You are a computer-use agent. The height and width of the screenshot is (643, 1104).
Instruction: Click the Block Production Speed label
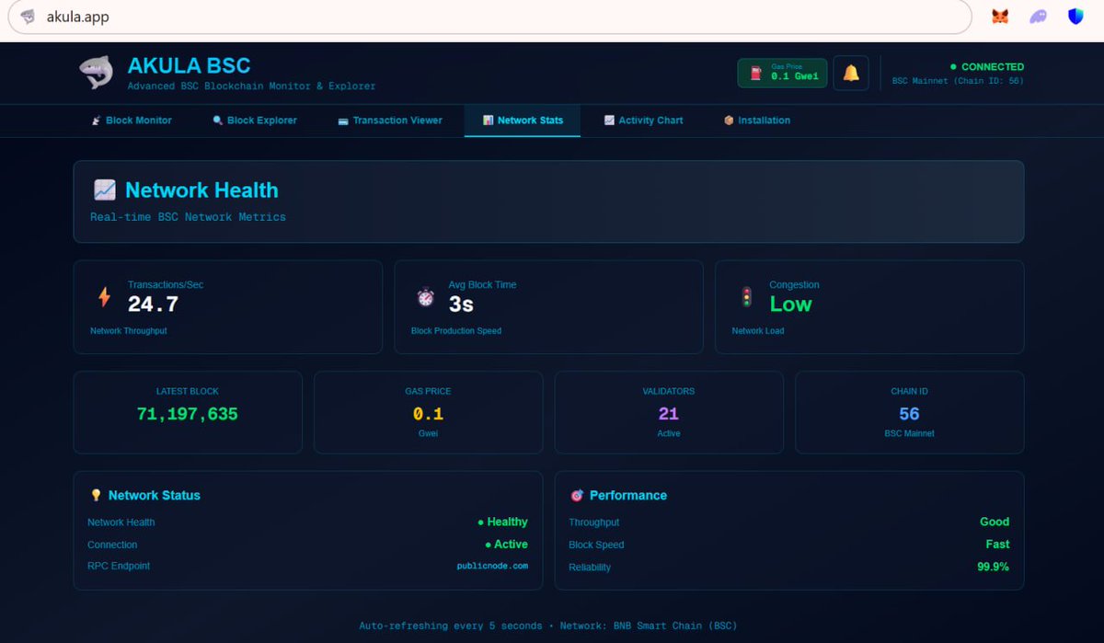(x=456, y=330)
